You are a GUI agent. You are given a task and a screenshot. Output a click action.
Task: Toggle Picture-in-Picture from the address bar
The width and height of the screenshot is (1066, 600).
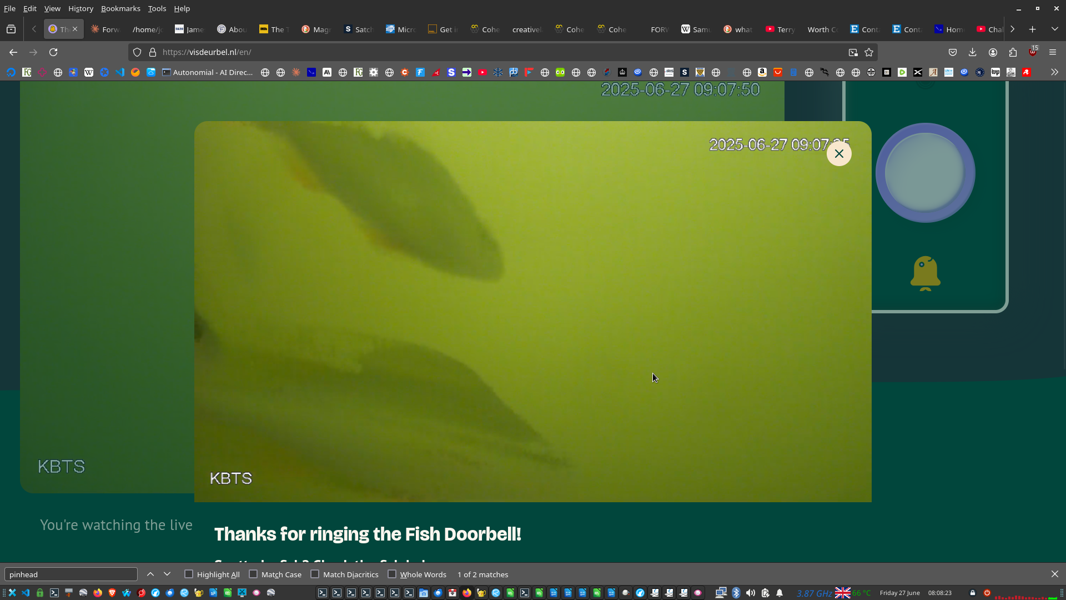click(853, 52)
